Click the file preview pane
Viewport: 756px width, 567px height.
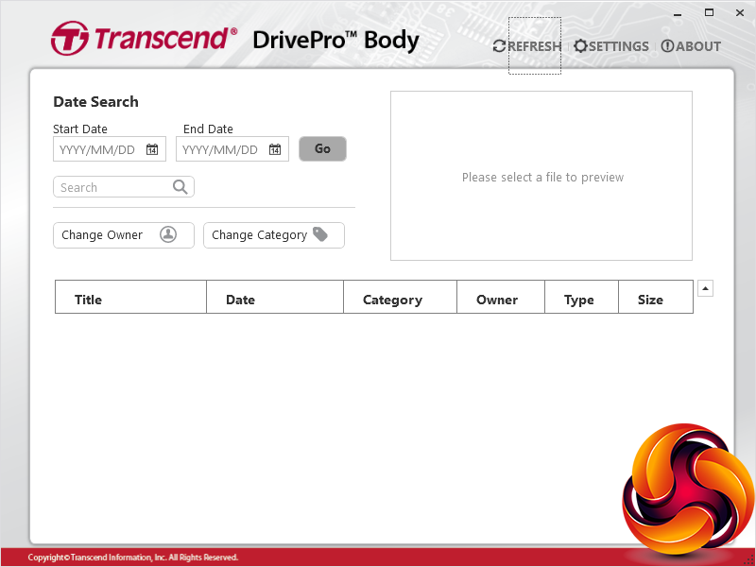click(541, 176)
